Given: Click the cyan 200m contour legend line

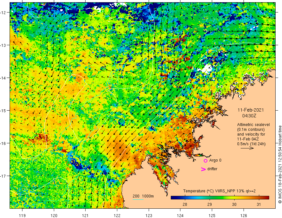Looking at the screenshot, I should pos(138,199).
